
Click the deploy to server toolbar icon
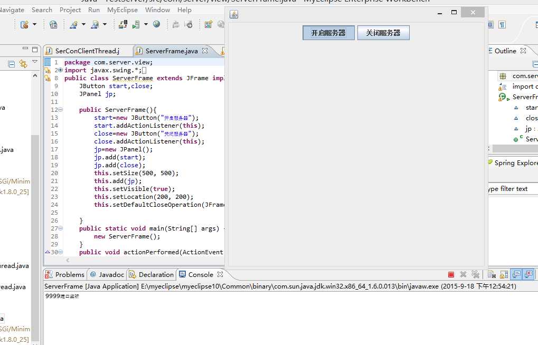(x=123, y=24)
